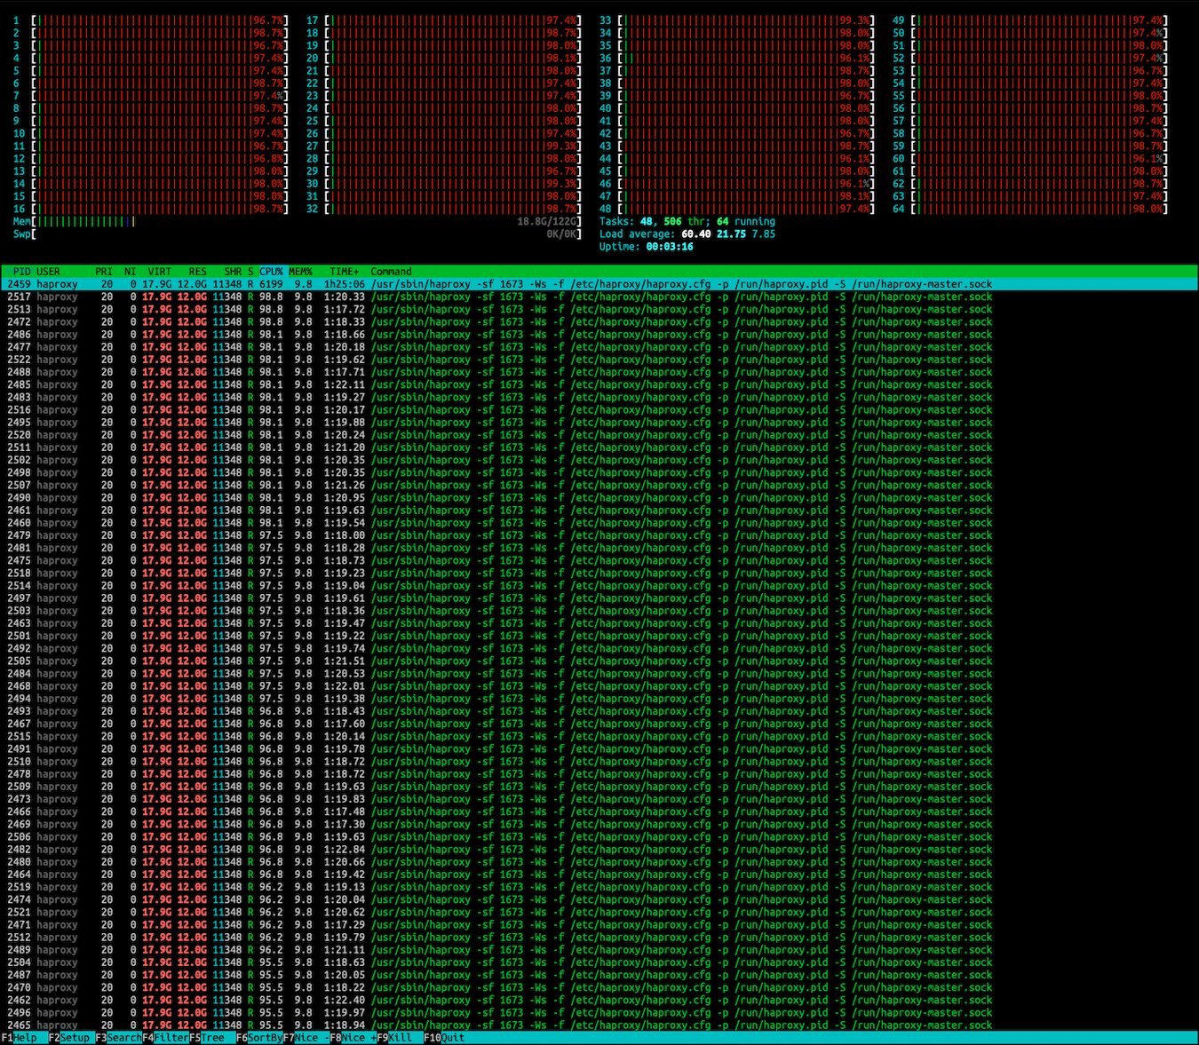Image resolution: width=1199 pixels, height=1045 pixels.
Task: Sort by the USER column header
Action: (48, 272)
